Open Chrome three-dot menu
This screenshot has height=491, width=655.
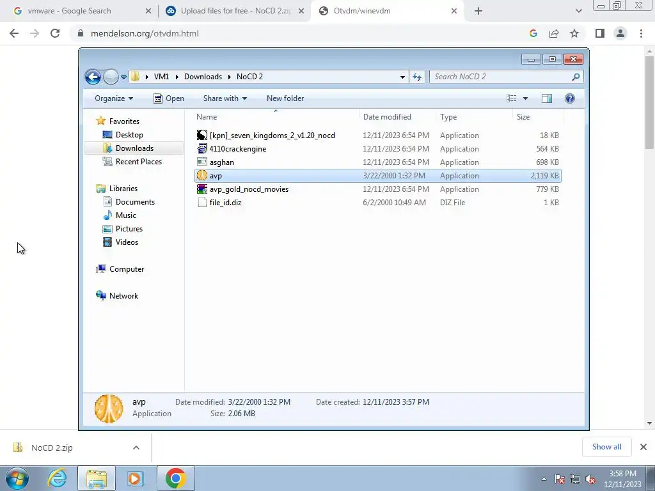(641, 33)
